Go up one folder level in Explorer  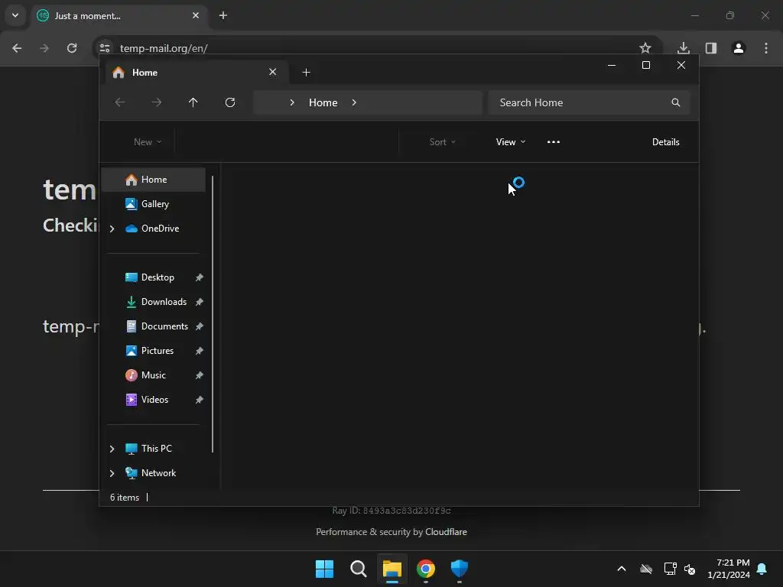193,102
